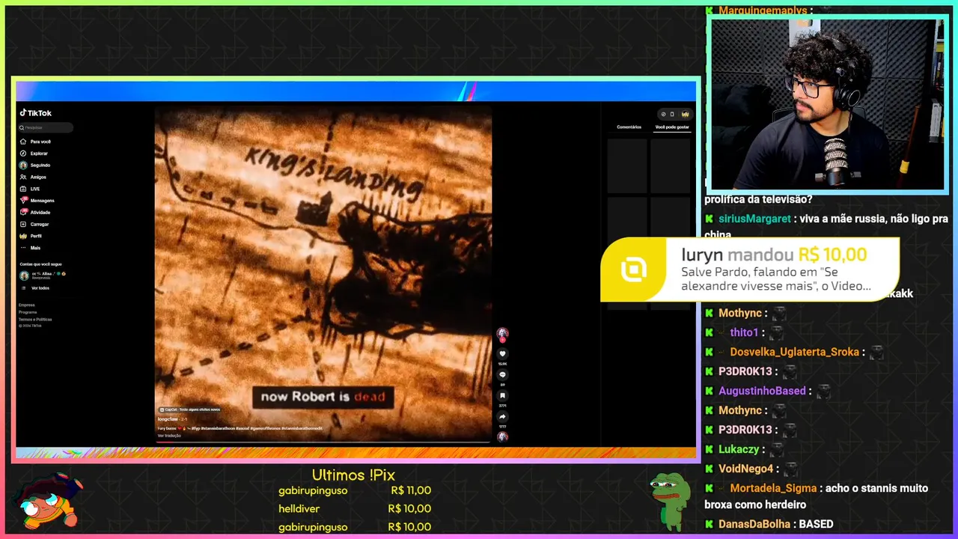The image size is (958, 539).
Task: Click Ver todos followed accounts
Action: click(35, 288)
